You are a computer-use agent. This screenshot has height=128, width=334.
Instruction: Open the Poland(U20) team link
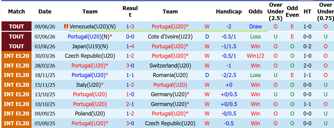[90, 114]
